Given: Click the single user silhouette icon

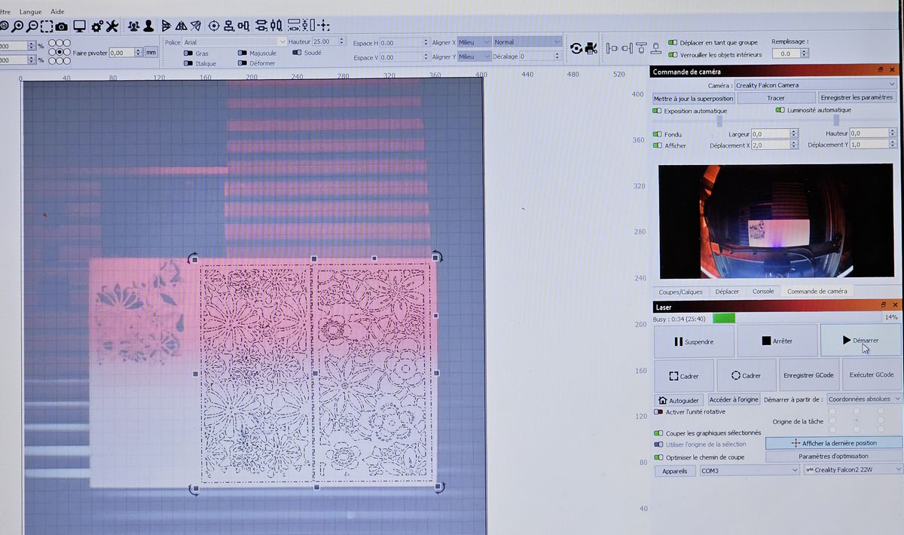Looking at the screenshot, I should pos(149,26).
